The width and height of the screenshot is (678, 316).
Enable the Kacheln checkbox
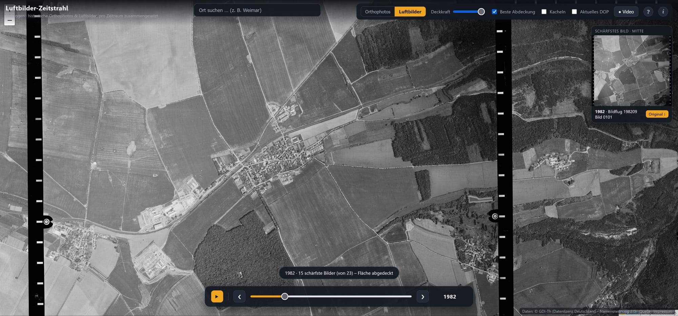544,12
